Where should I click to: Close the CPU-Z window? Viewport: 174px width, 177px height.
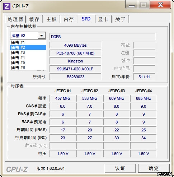coord(160,5)
